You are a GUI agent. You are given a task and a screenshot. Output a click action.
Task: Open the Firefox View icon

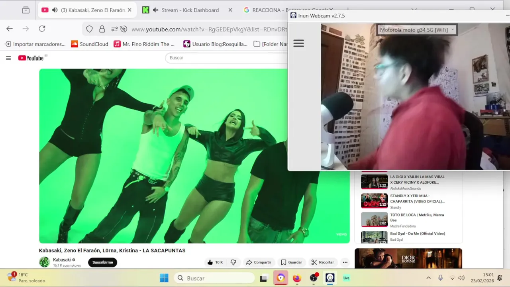tap(26, 10)
